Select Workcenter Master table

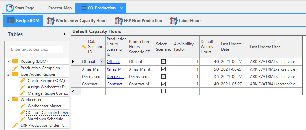click(x=45, y=106)
